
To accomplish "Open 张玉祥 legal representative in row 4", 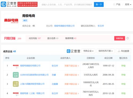I will (x=55, y=93).
